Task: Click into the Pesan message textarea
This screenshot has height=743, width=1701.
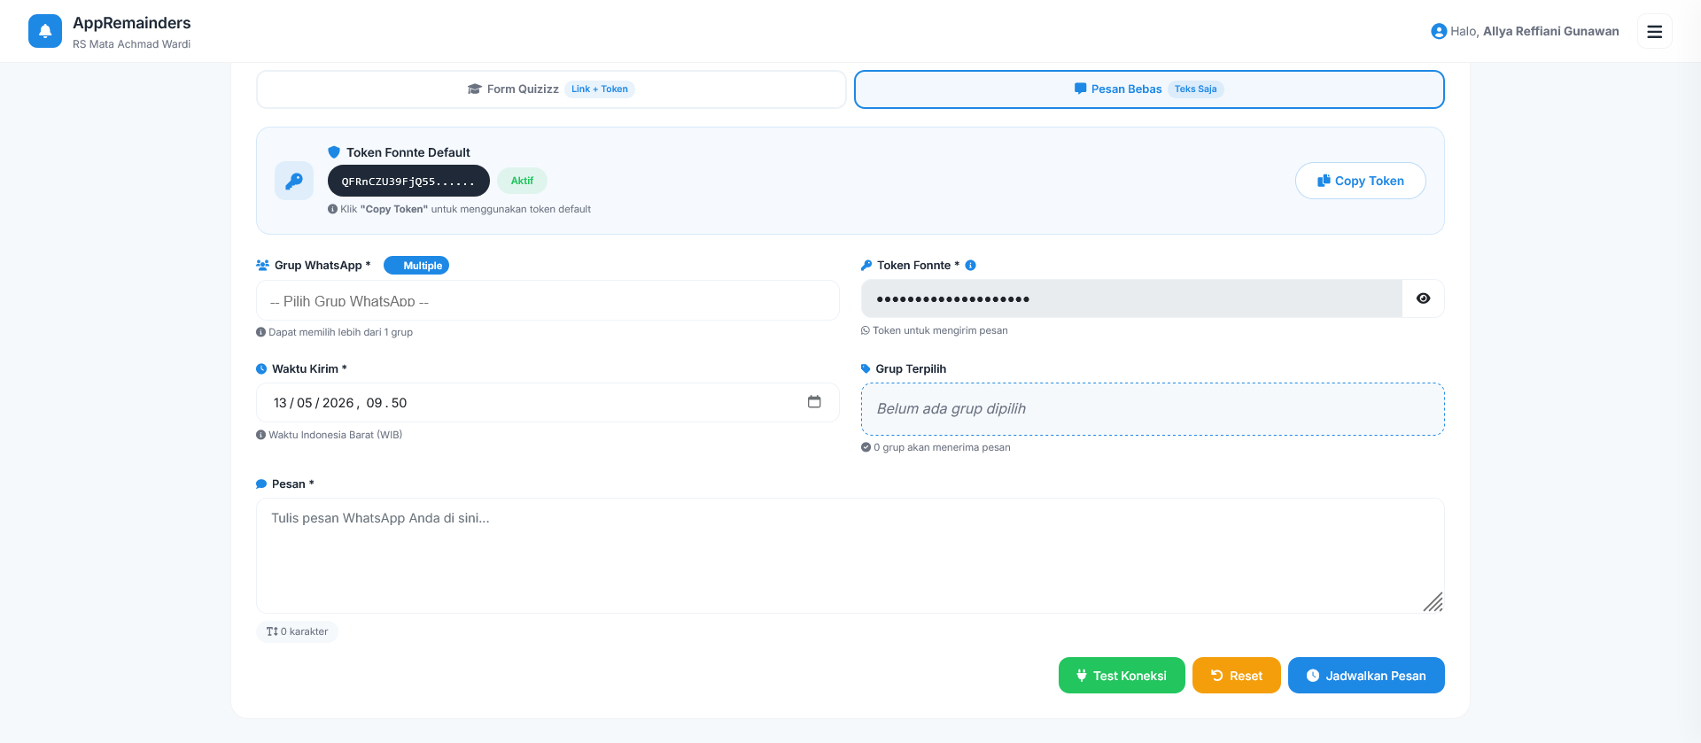Action: [850, 555]
